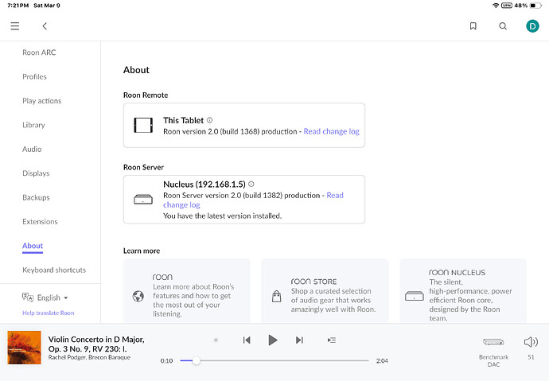
Task: Click the Wi-Fi icon in status bar
Action: (496, 6)
